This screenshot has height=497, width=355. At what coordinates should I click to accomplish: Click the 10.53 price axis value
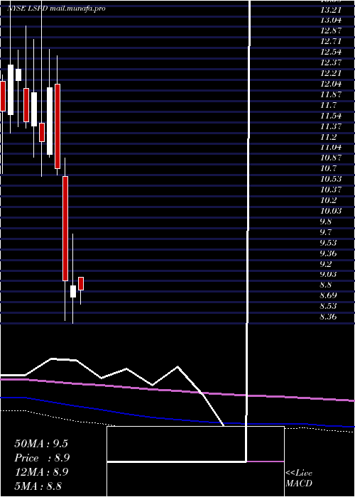point(331,179)
